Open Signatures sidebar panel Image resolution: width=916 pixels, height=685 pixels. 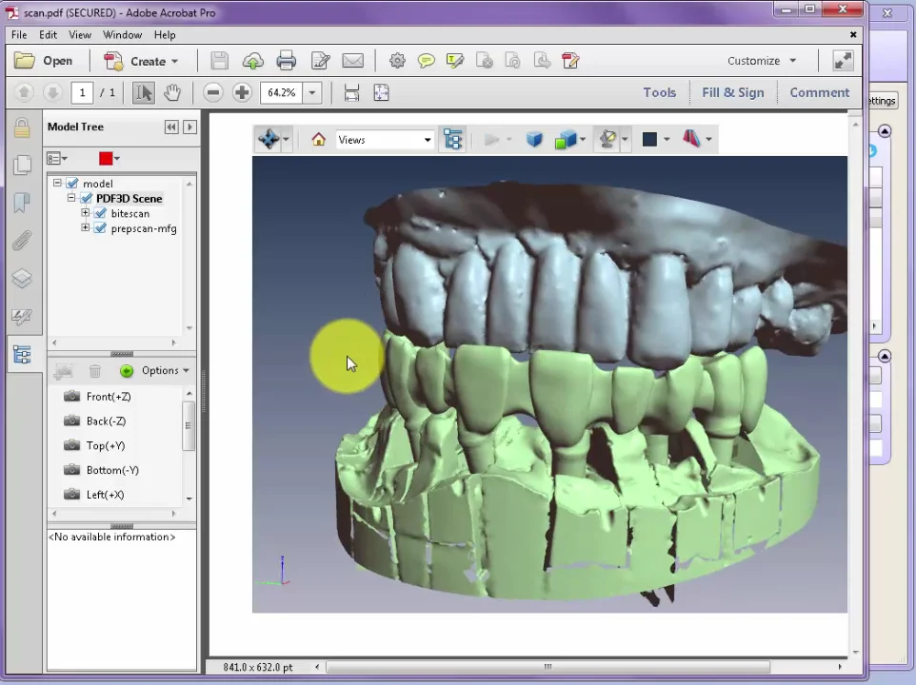click(x=22, y=316)
